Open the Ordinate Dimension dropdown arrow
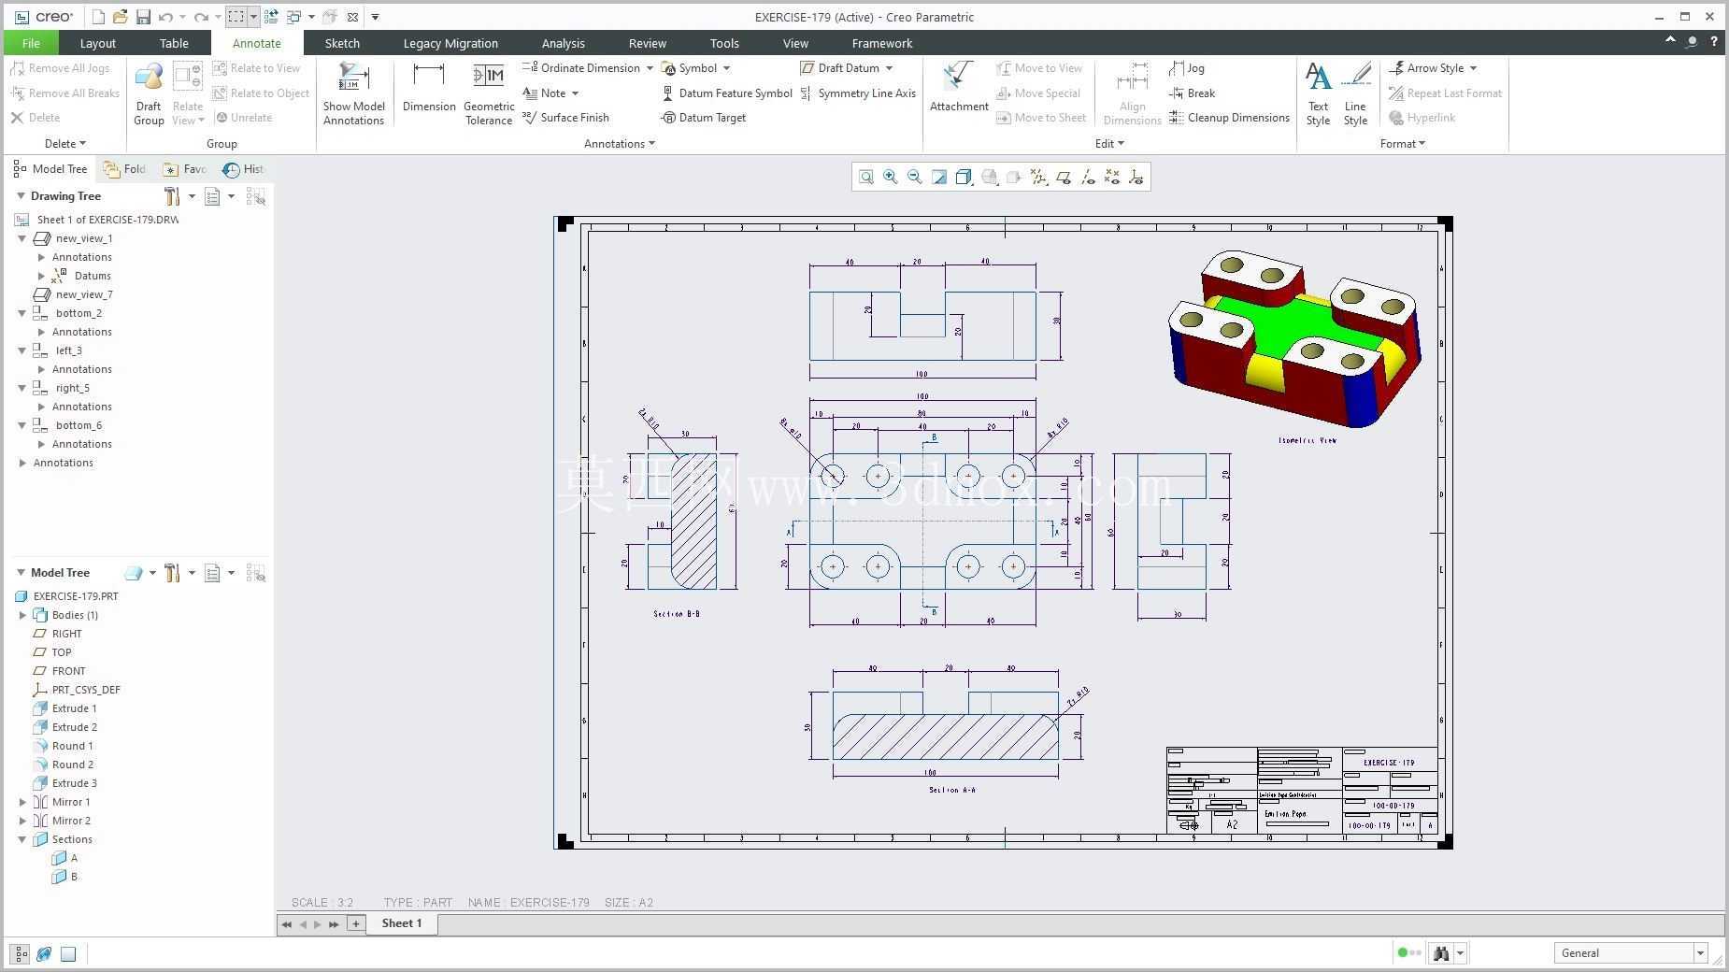The height and width of the screenshot is (972, 1729). click(x=650, y=68)
